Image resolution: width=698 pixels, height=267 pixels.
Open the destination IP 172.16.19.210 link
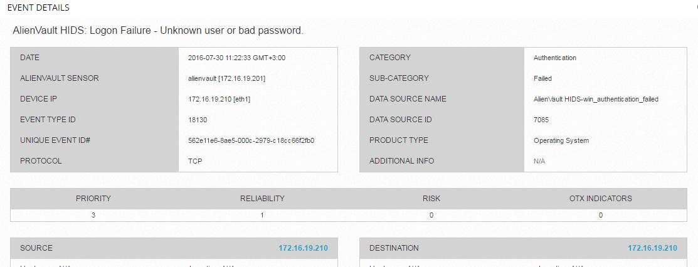click(x=653, y=248)
